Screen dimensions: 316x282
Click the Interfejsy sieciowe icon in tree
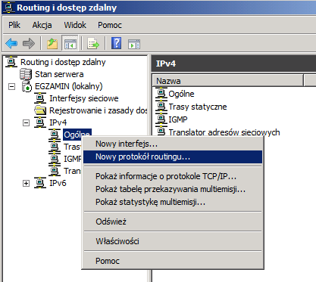coord(40,98)
